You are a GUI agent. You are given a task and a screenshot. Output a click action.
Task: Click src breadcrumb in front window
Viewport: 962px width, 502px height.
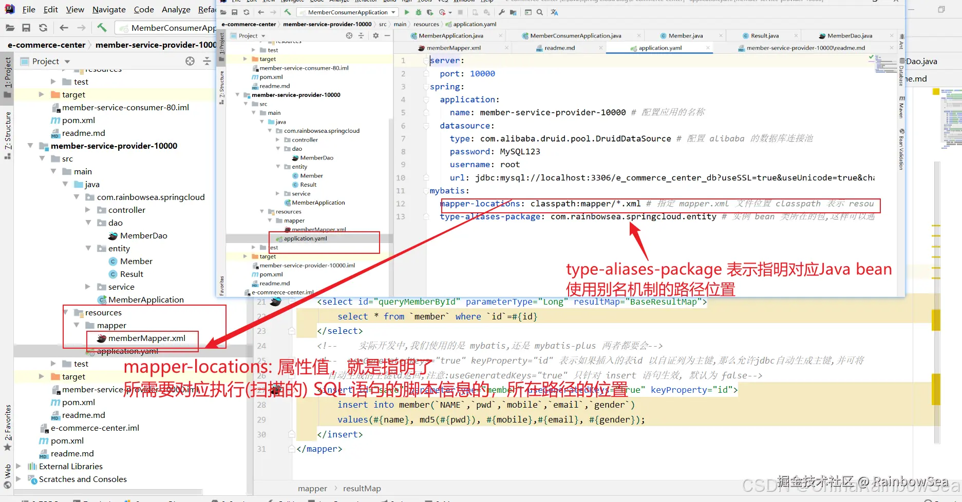[x=383, y=24]
